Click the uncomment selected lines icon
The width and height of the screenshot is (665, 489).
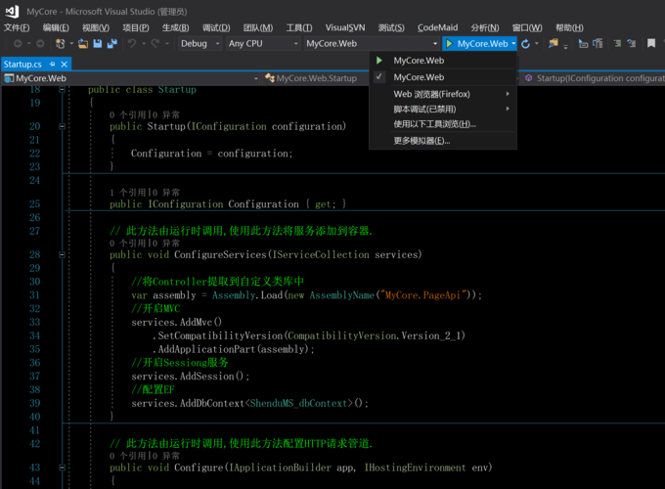click(x=632, y=43)
